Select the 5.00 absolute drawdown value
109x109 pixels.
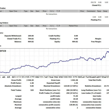[32, 86]
